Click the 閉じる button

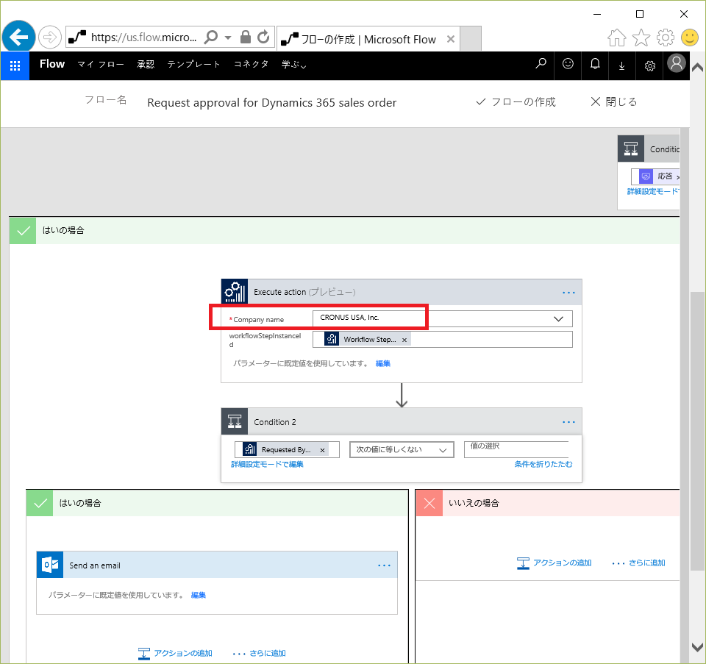tap(613, 102)
